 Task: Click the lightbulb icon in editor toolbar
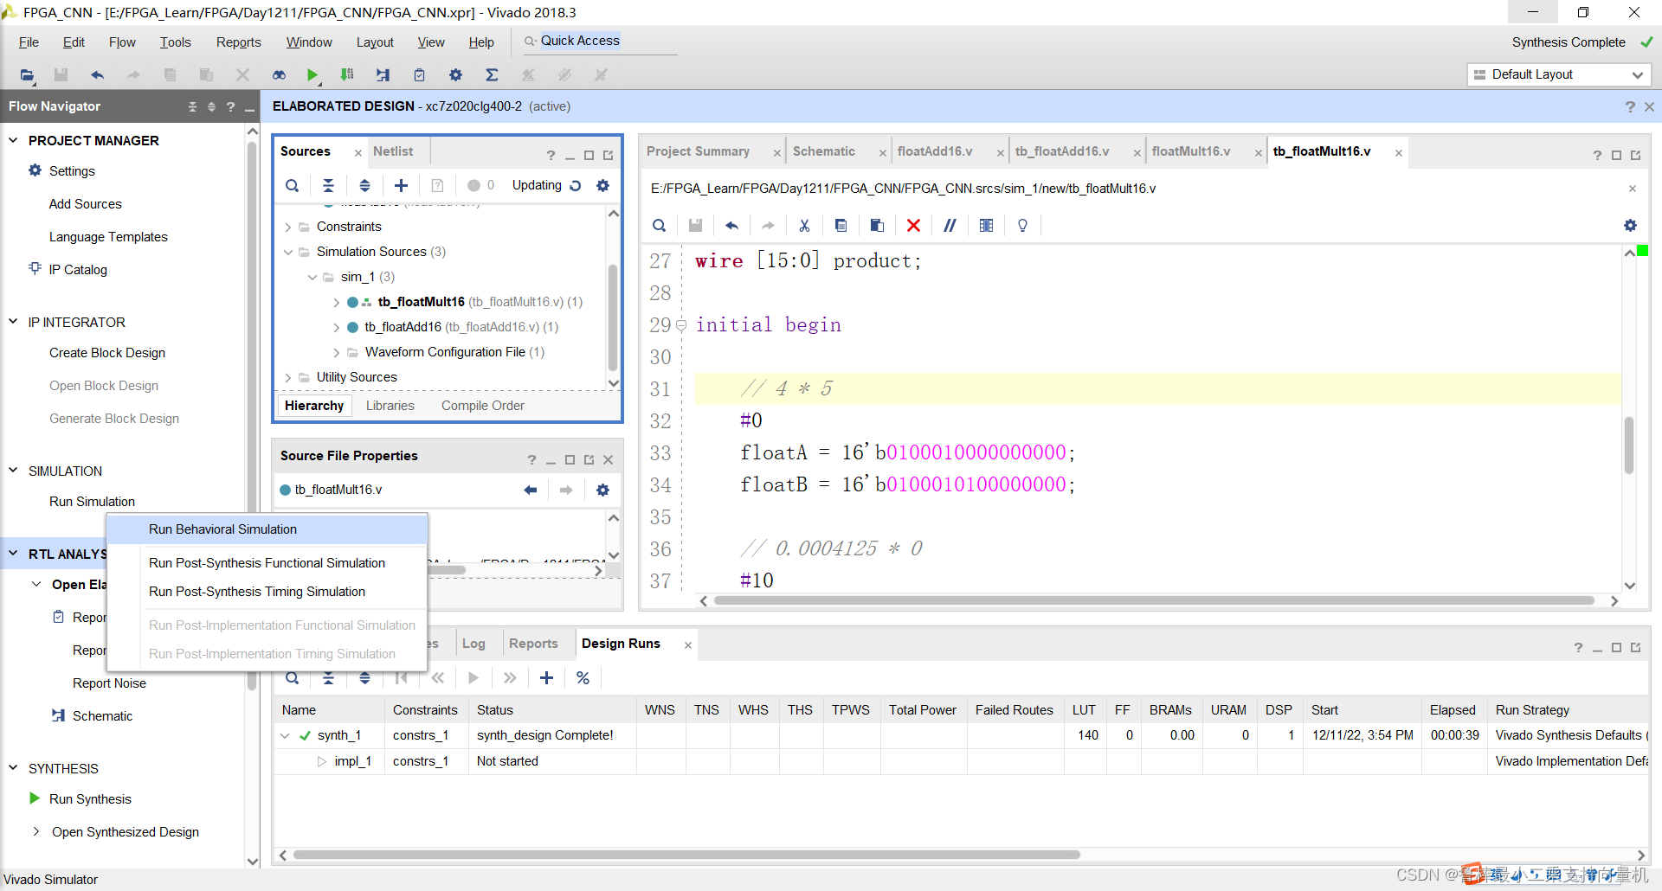1022,226
